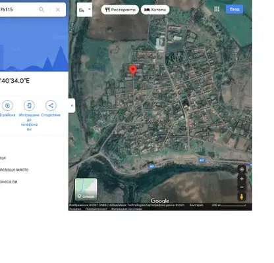The width and height of the screenshot is (274, 263).
Task: Select the Street View pegman
Action: tap(242, 197)
